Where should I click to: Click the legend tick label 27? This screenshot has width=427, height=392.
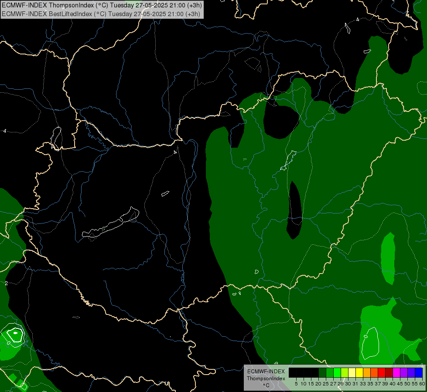point(333,384)
